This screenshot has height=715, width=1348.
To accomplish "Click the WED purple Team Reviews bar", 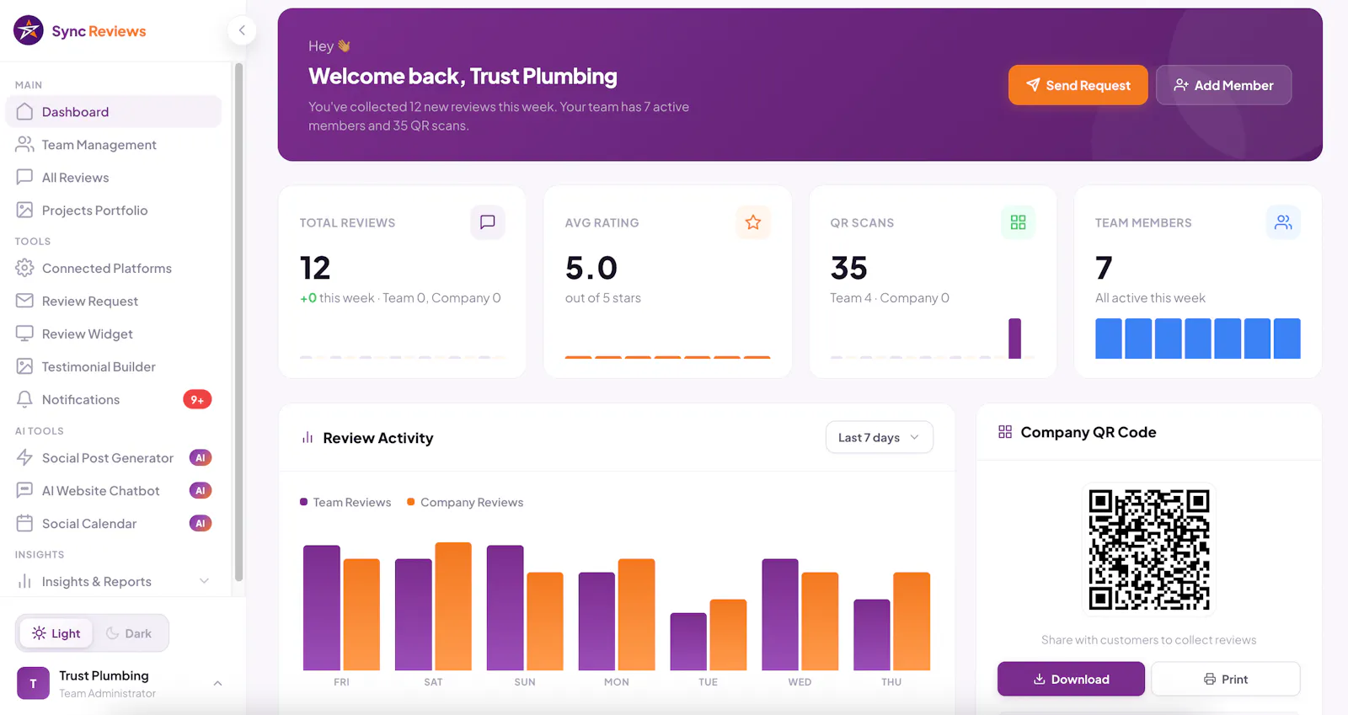I will (x=780, y=615).
